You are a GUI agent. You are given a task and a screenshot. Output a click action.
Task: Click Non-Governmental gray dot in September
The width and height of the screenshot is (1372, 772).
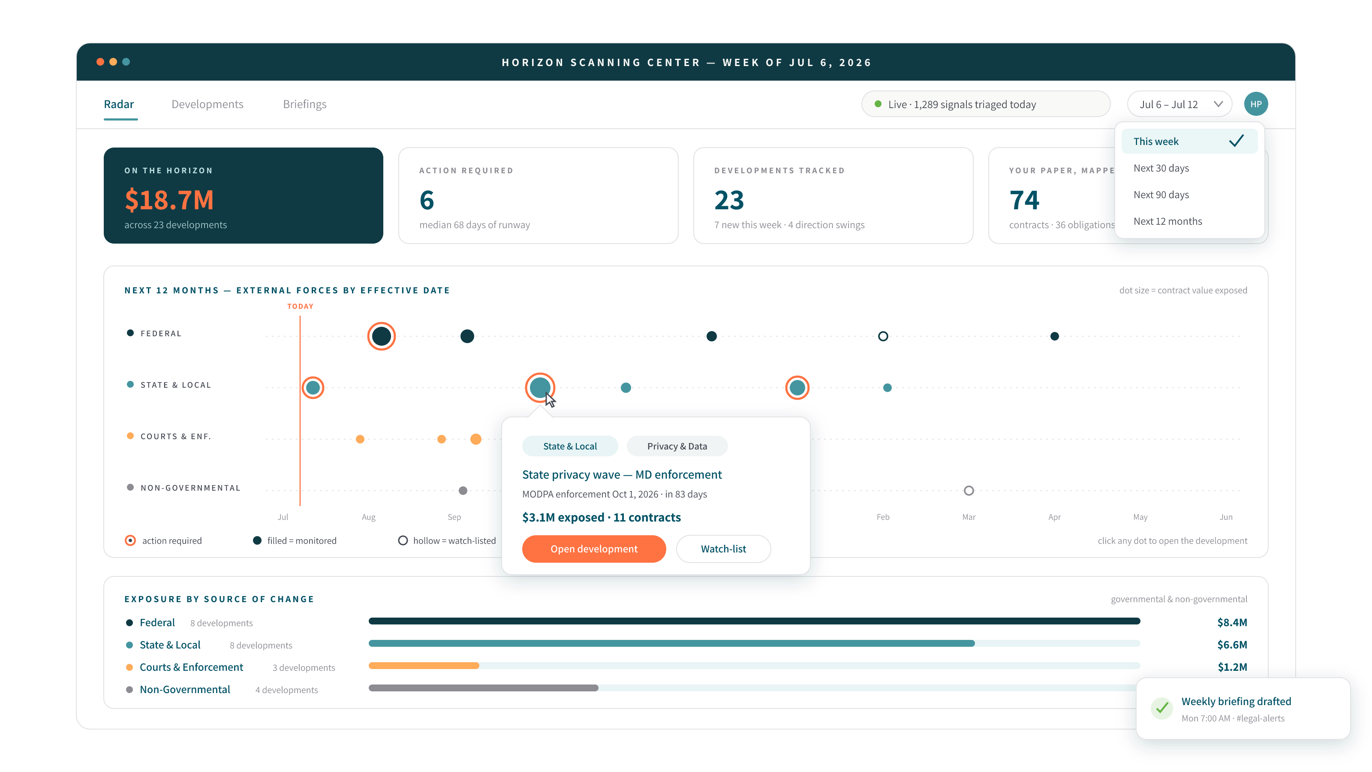pyautogui.click(x=463, y=491)
